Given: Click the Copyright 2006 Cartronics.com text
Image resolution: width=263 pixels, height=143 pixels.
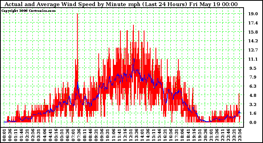Looking at the screenshot, I should 29,11.
